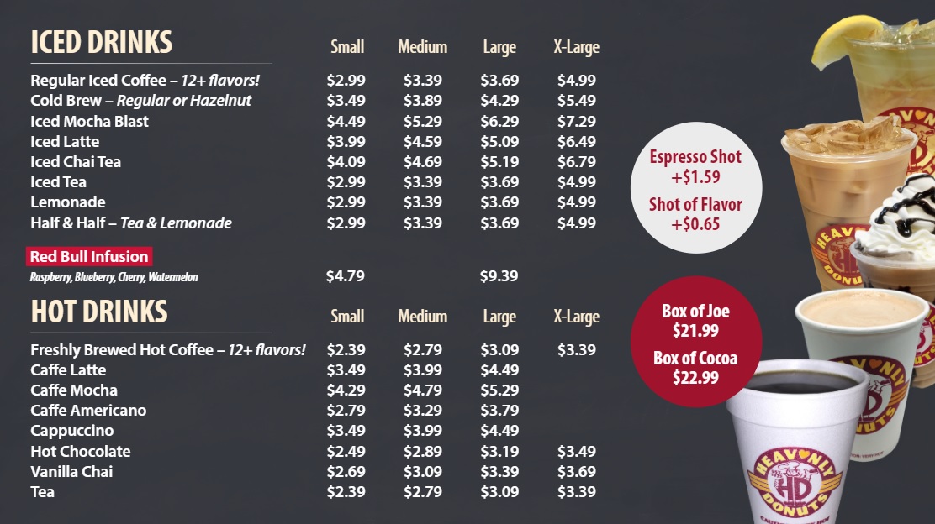The image size is (935, 524).
Task: Click the HOT DRINKS heading
Action: (99, 312)
